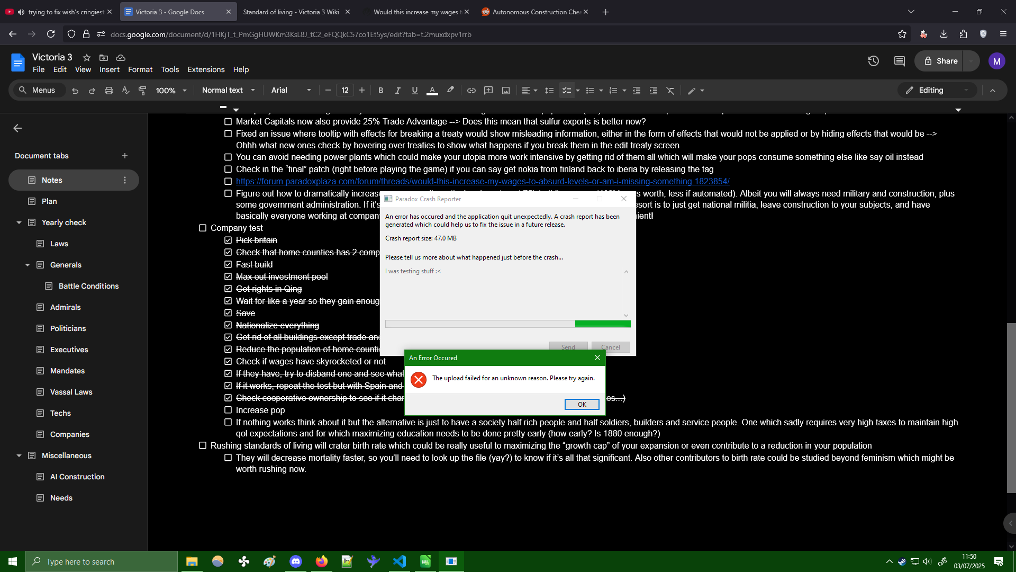Image resolution: width=1016 pixels, height=572 pixels.
Task: Check the Increase pop checkbox
Action: [228, 410]
